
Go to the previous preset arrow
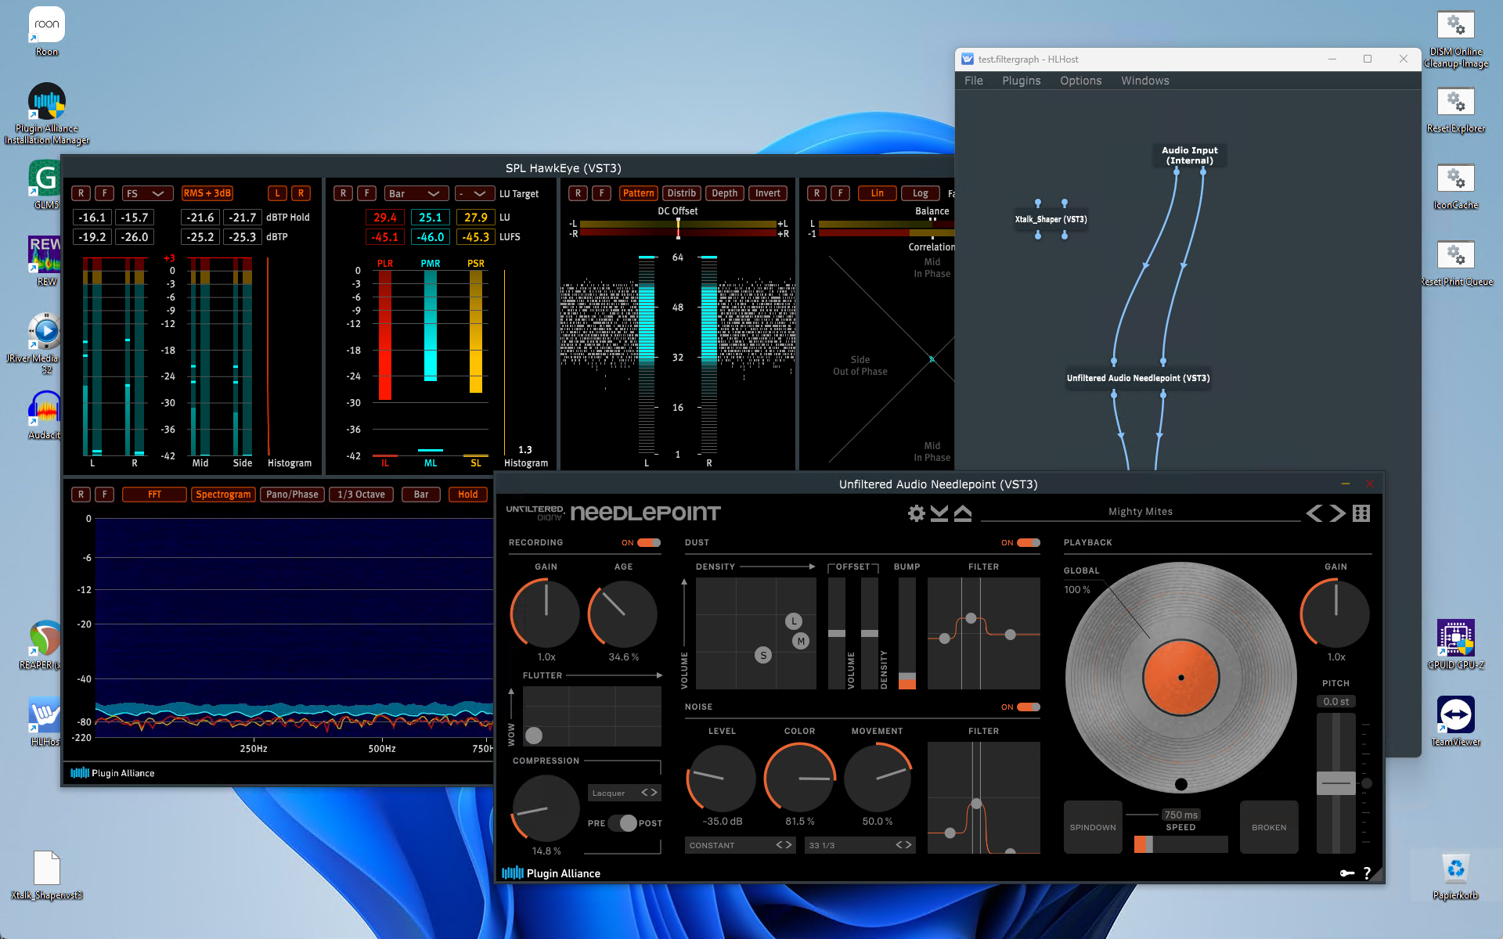click(1314, 513)
